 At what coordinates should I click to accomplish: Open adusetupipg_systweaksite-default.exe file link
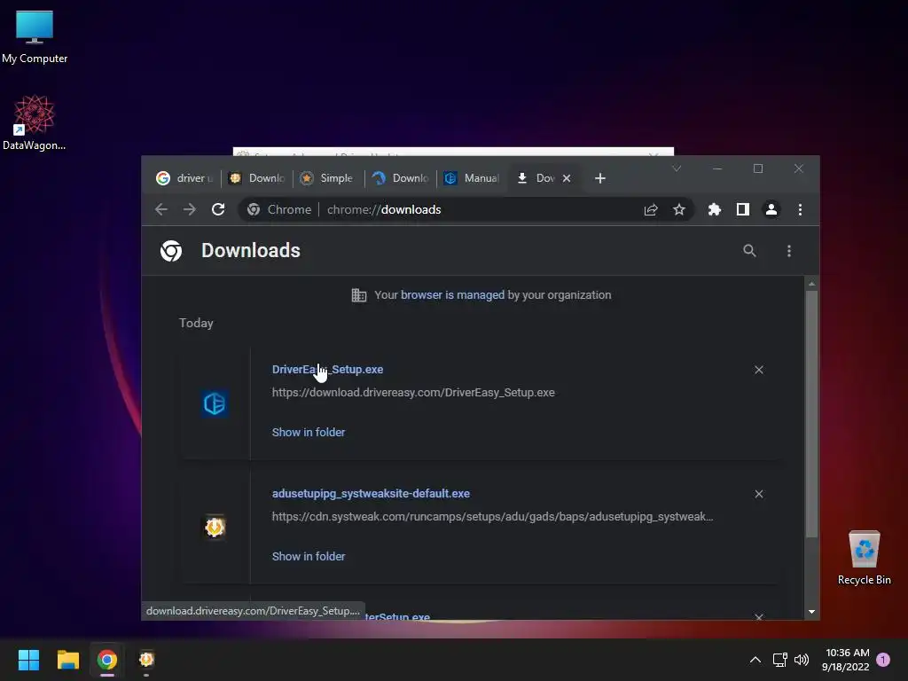click(x=371, y=494)
